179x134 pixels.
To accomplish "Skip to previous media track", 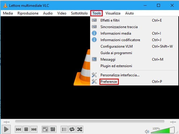I will coord(18,129).
